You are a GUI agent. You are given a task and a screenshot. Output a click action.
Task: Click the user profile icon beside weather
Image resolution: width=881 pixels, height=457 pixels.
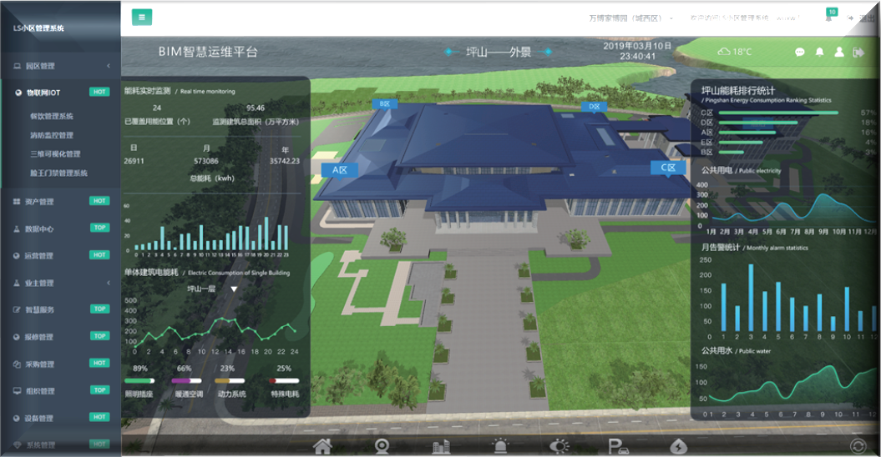pos(839,52)
